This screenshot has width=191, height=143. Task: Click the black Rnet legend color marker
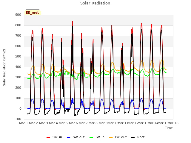[133, 138]
